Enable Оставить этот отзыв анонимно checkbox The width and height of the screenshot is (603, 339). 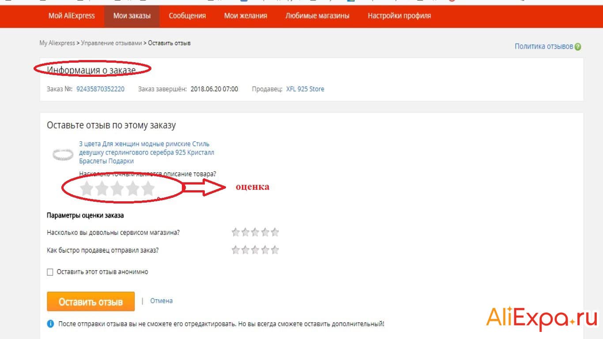point(50,272)
